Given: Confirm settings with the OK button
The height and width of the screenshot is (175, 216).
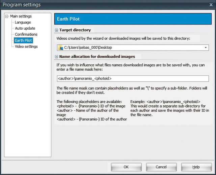Looking at the screenshot, I should tap(126, 167).
